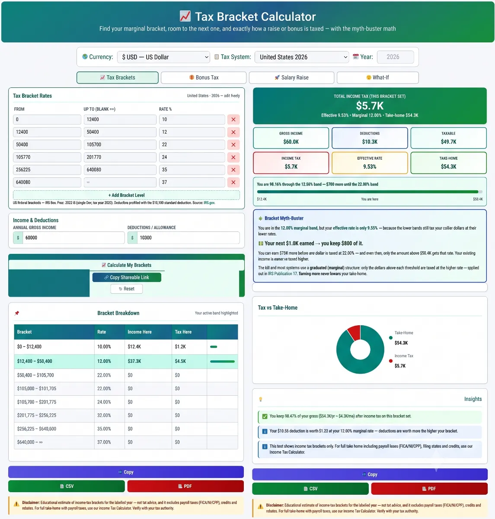The width and height of the screenshot is (495, 519).
Task: Open the Currency dropdown
Action: [x=164, y=57]
